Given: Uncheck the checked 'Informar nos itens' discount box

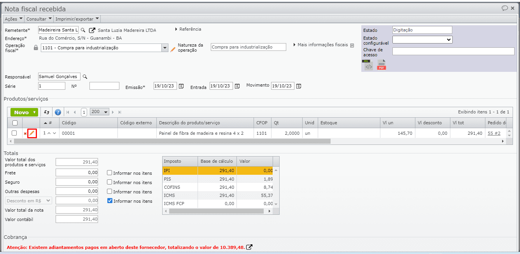Looking at the screenshot, I should point(110,201).
